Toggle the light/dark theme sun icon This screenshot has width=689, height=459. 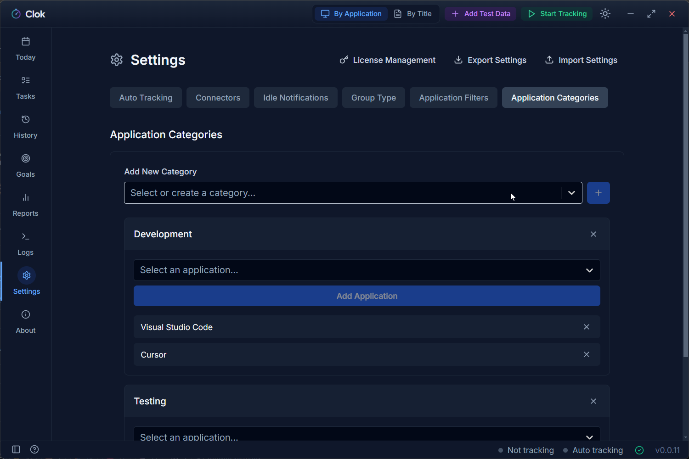[605, 14]
